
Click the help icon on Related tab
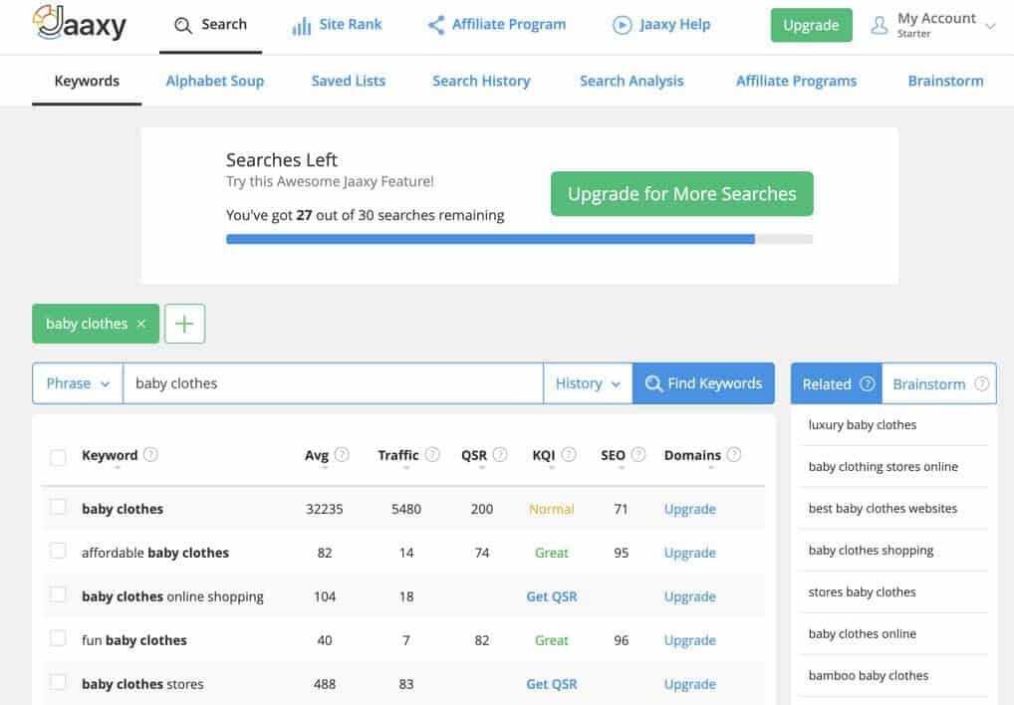click(x=868, y=383)
